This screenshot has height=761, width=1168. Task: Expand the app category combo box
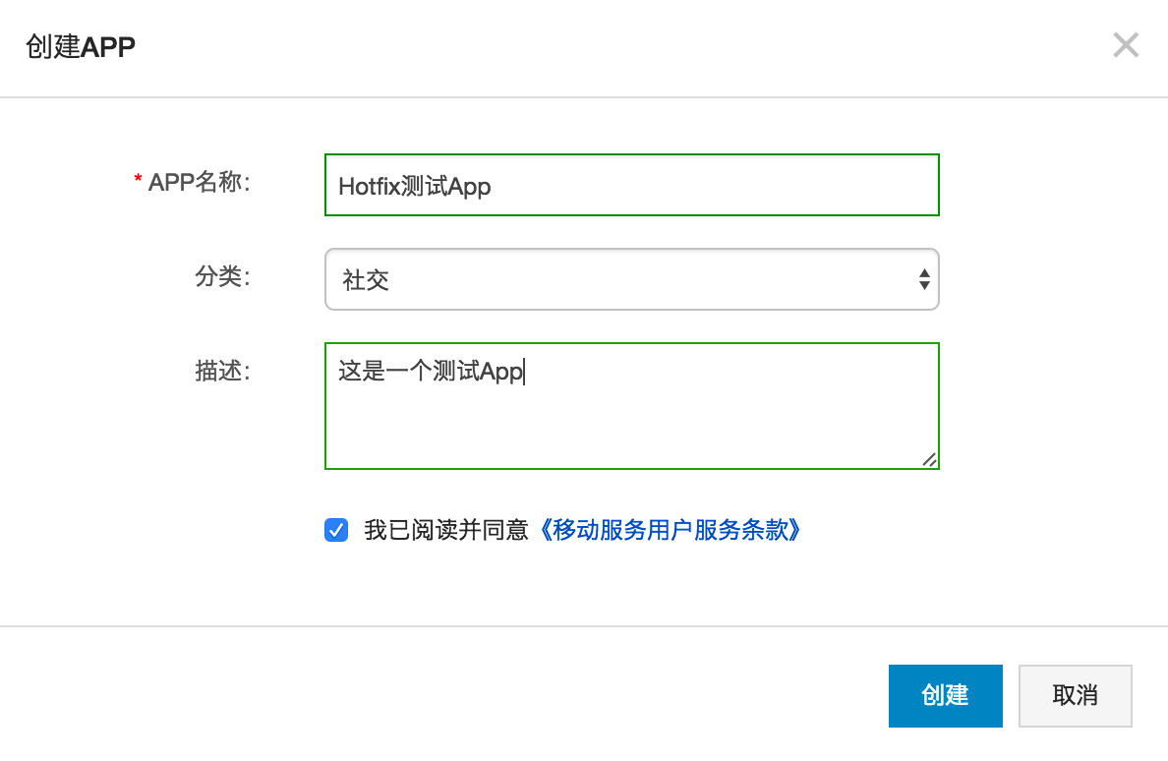point(631,279)
